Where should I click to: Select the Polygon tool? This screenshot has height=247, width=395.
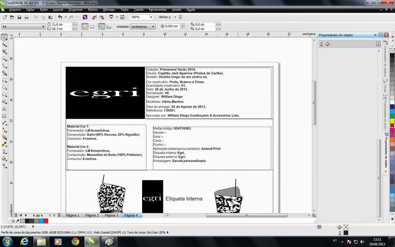(x=4, y=94)
